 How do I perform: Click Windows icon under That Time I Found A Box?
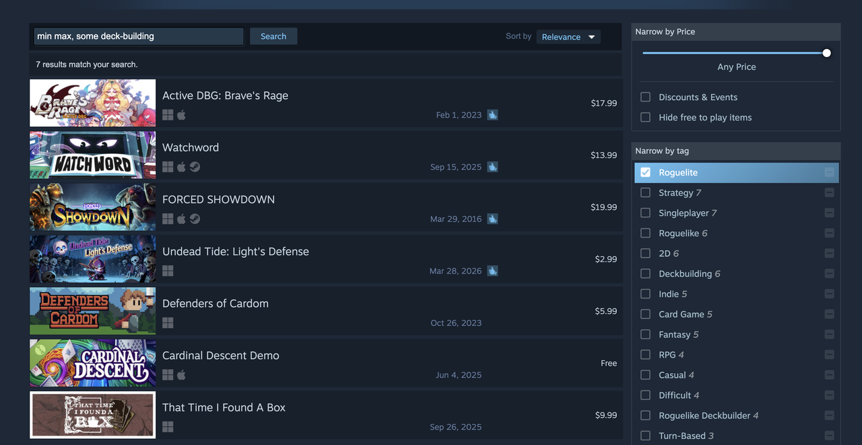168,427
